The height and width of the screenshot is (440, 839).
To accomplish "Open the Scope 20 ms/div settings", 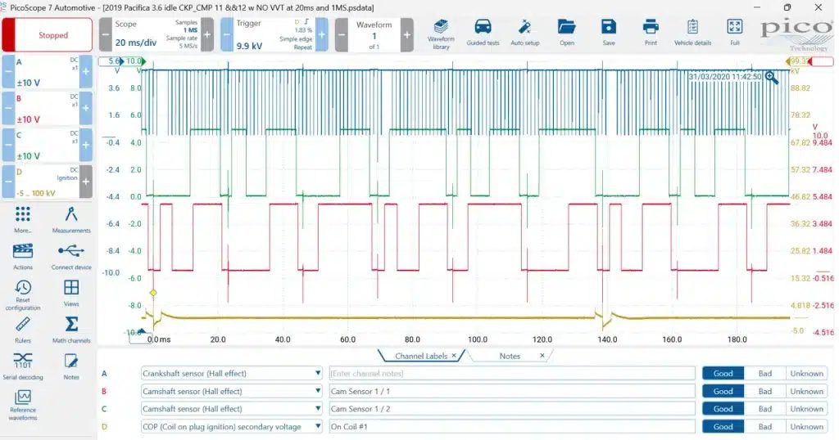I will tap(156, 34).
